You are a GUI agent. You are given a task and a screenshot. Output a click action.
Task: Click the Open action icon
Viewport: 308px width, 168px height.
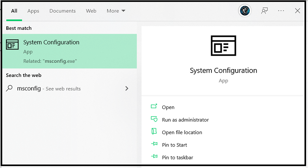point(154,106)
